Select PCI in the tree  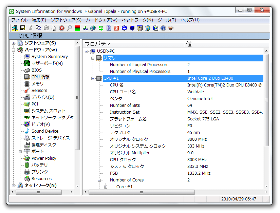point(35,104)
